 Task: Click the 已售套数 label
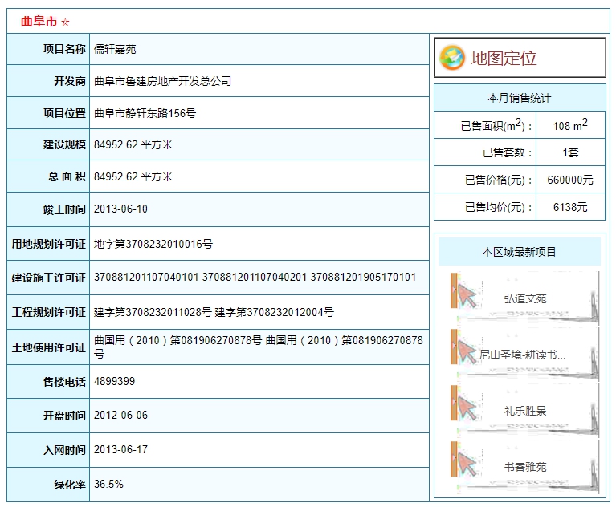[508, 152]
